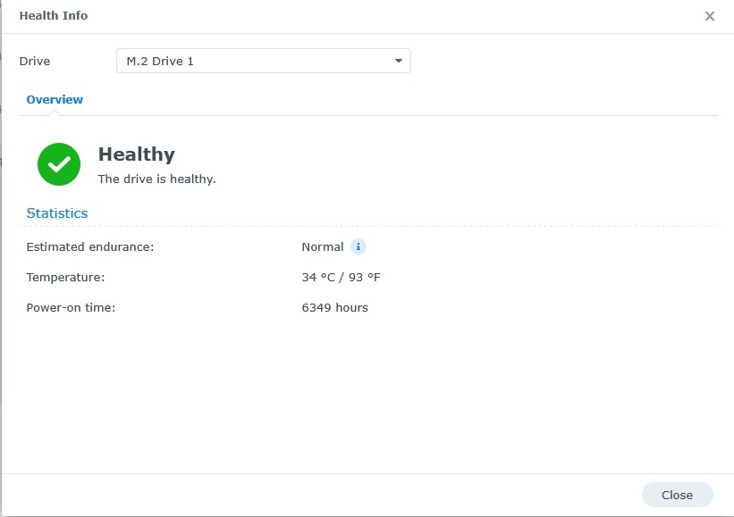The height and width of the screenshot is (517, 734).
Task: Click the 93 °F temperature reading
Action: [362, 278]
